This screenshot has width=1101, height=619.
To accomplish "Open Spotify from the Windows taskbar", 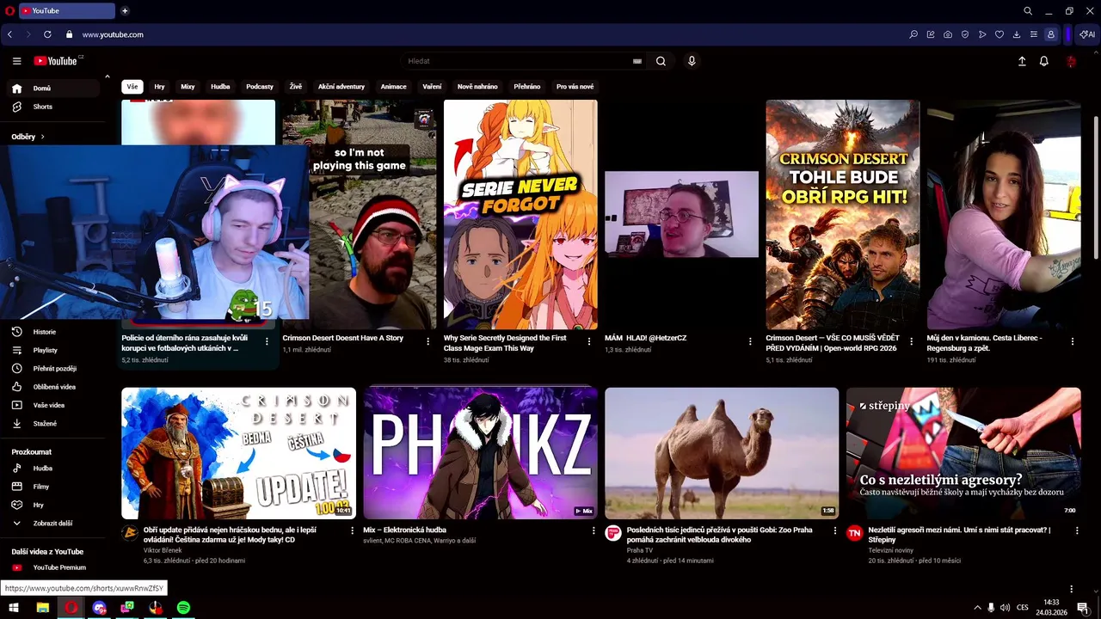I will (x=183, y=608).
